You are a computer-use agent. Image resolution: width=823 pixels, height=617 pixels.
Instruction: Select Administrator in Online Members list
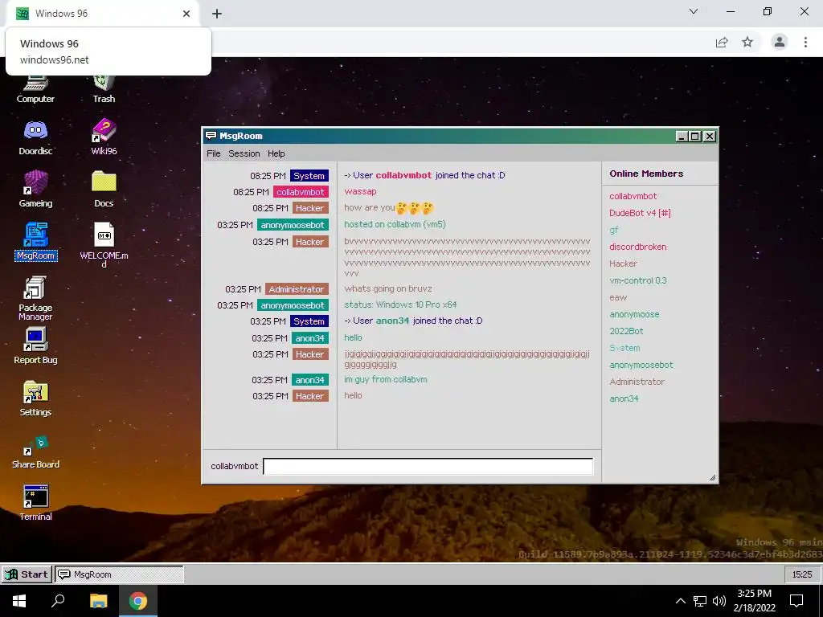pos(637,382)
